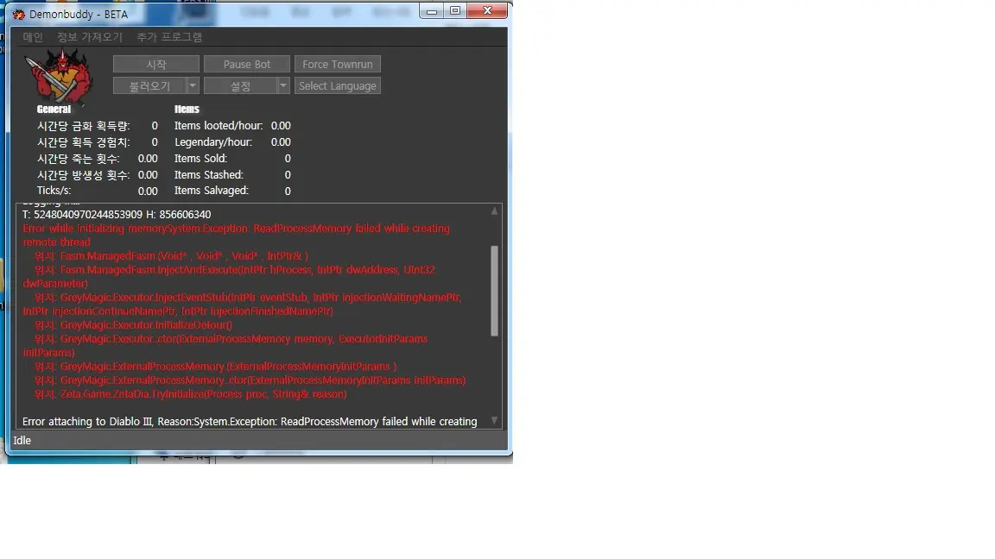Click the GreyMagic.Executor.InitializeDetour() log line
The height and width of the screenshot is (559, 995).
[134, 325]
